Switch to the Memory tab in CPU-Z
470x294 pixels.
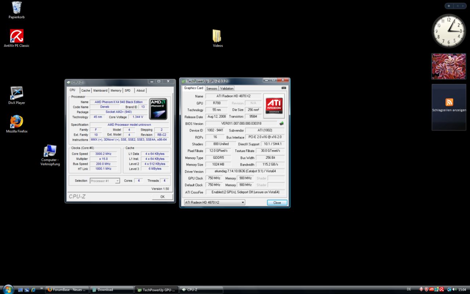click(x=116, y=90)
